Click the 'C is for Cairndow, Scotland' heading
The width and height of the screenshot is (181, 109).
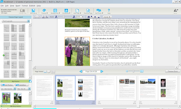click(103, 38)
